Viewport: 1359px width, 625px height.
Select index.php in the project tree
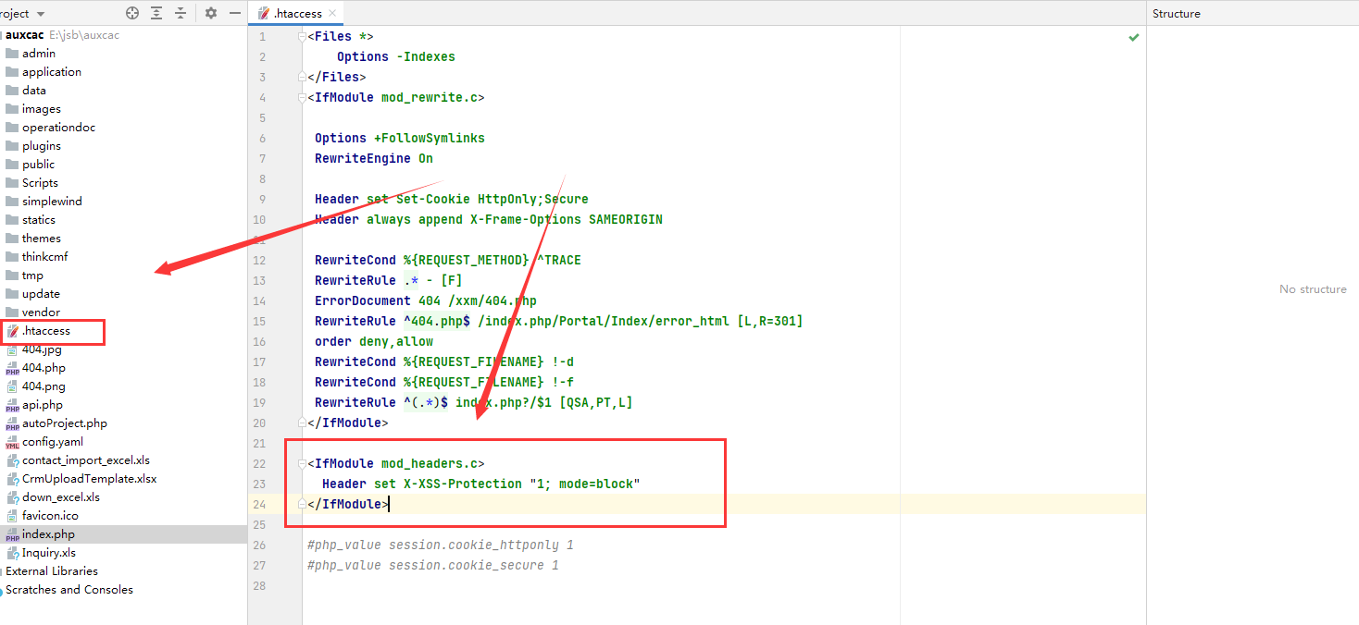tap(48, 534)
